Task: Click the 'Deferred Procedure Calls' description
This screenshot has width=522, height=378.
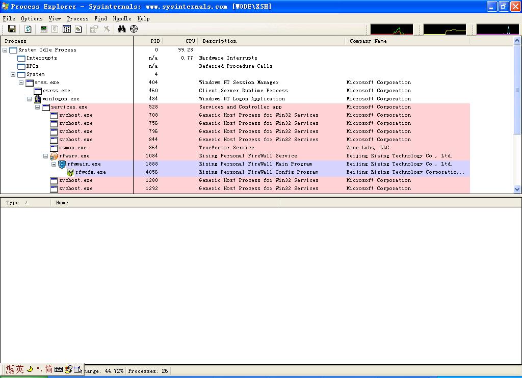Action: (236, 66)
